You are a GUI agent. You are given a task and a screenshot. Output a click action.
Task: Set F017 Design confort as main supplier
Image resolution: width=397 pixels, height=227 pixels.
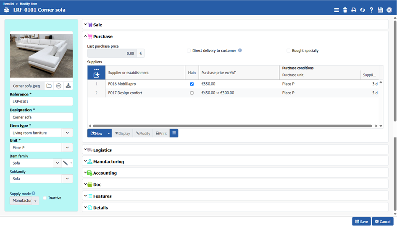pyautogui.click(x=192, y=93)
